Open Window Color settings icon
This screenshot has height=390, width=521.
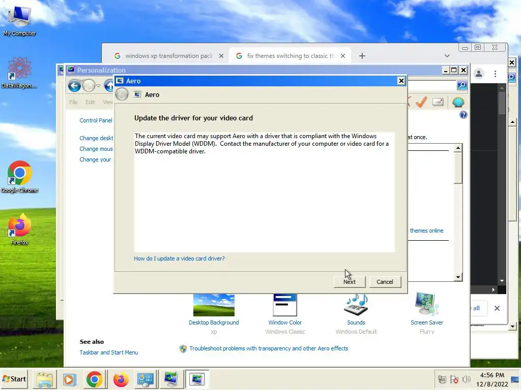[x=285, y=305]
